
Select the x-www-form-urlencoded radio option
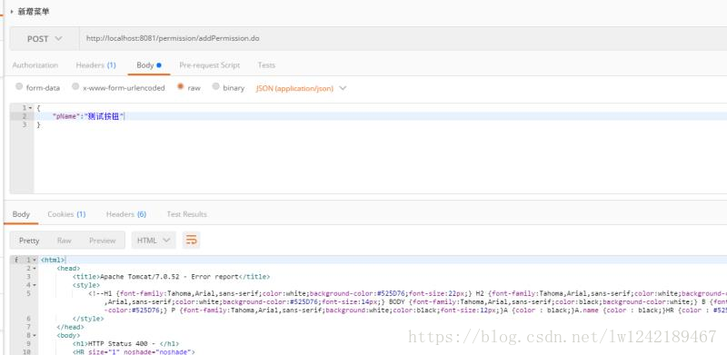click(75, 86)
